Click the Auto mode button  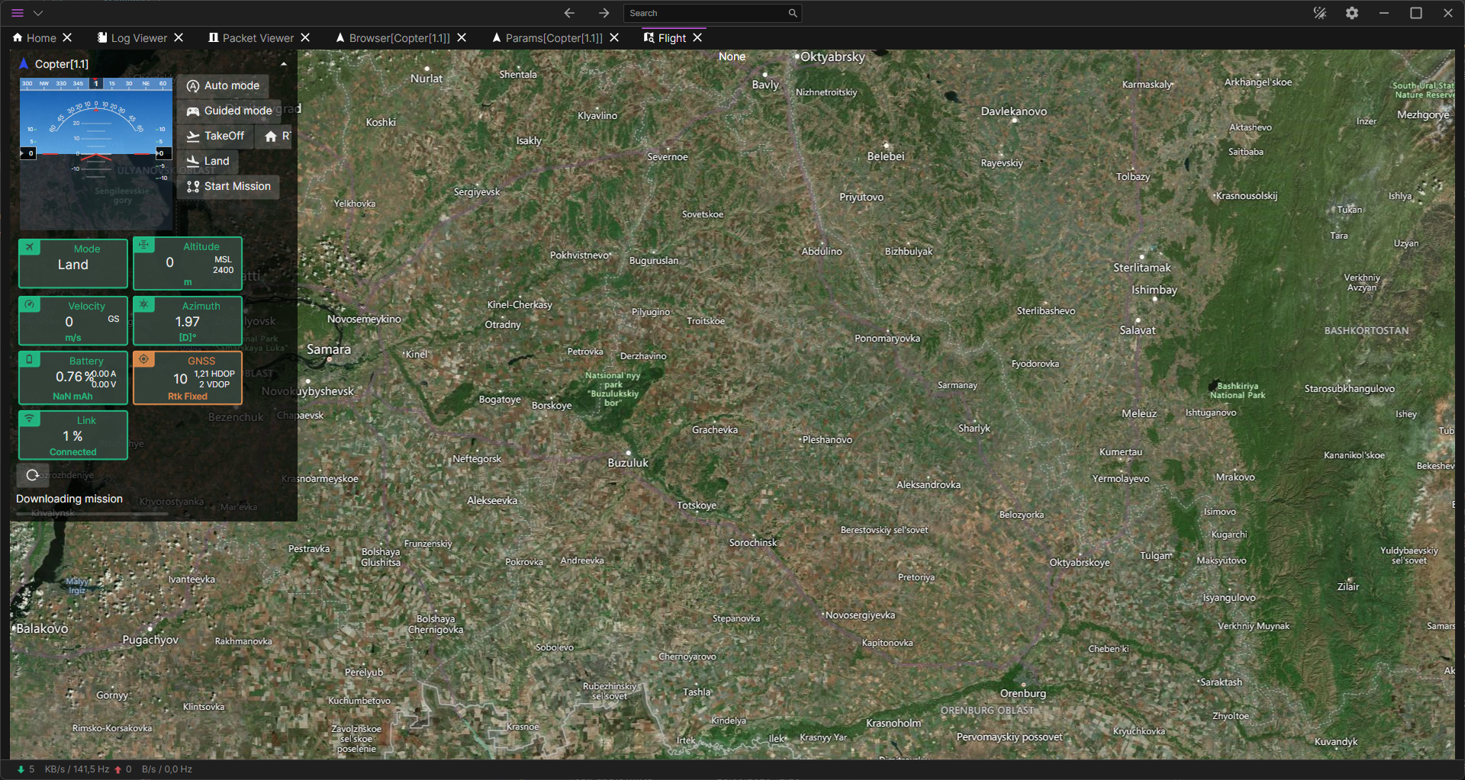tap(223, 86)
